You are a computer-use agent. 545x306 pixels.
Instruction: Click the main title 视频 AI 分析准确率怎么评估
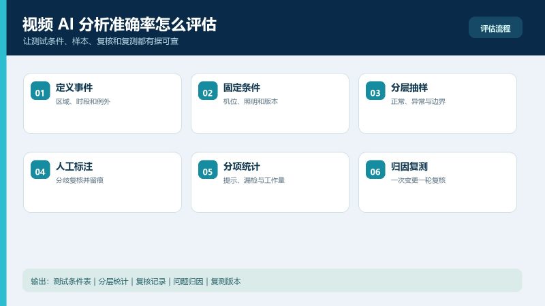point(120,24)
